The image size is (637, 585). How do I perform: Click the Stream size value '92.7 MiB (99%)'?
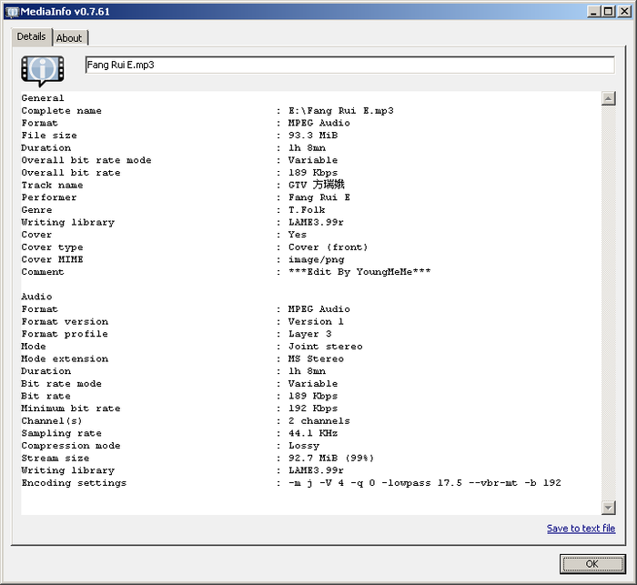click(331, 458)
